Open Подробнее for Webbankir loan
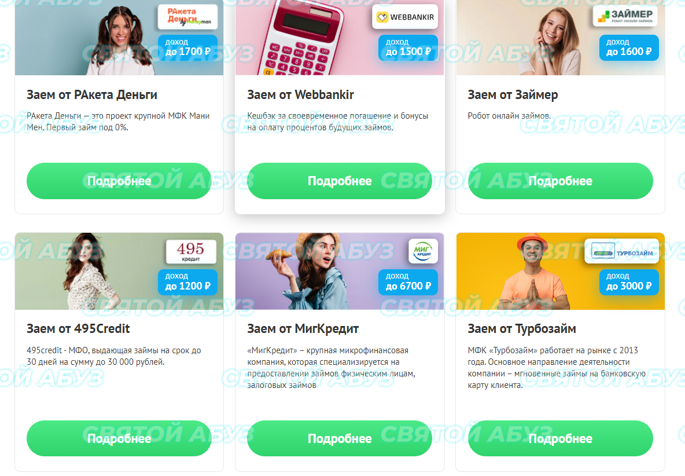This screenshot has width=685, height=476. 340,181
